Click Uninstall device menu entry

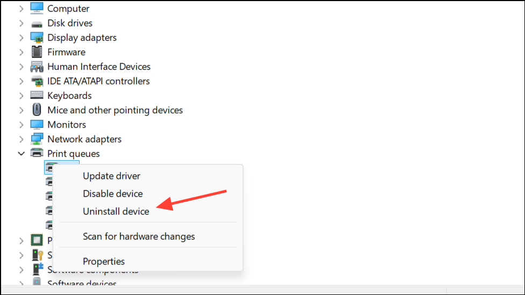point(116,211)
